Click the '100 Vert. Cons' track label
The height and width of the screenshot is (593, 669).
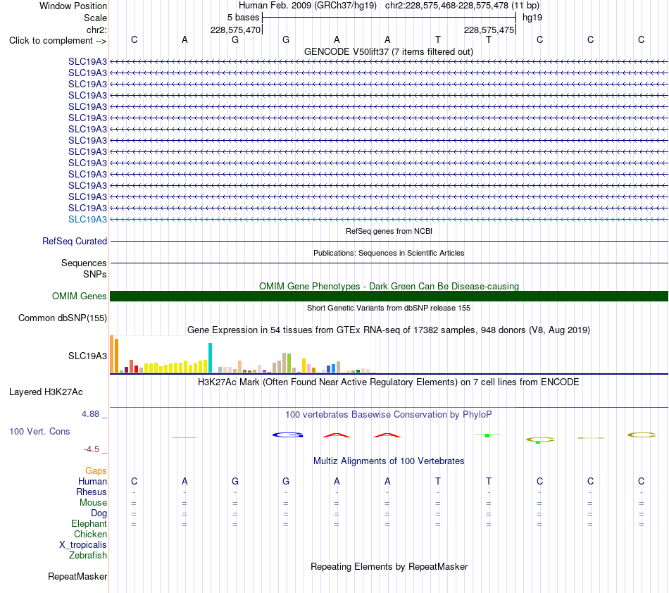click(x=39, y=431)
